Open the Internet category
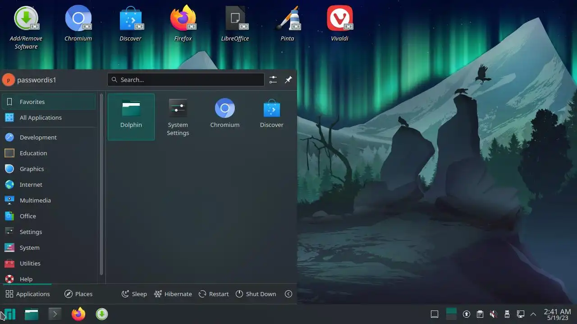This screenshot has height=324, width=577. [x=49, y=184]
